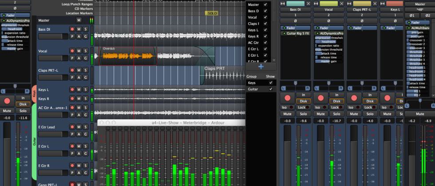
Task: Open the Claps PRT-L strip name dropdown
Action: click(361, 8)
